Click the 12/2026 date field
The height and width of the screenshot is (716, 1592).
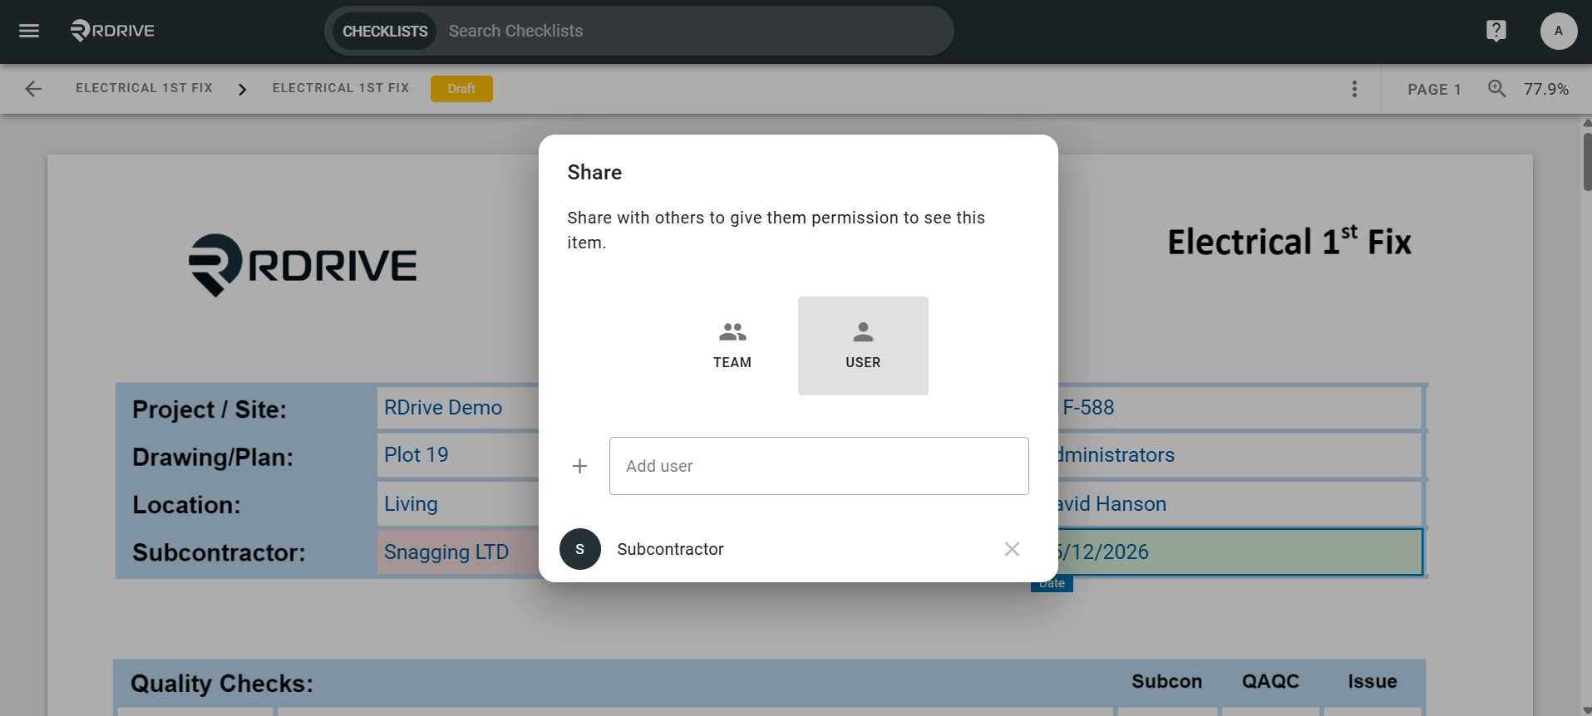tap(1240, 552)
